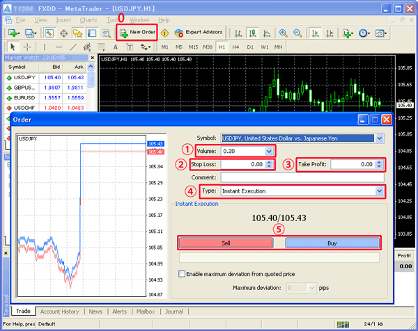
Task: Open the arrows objects dropdown
Action: tap(146, 47)
